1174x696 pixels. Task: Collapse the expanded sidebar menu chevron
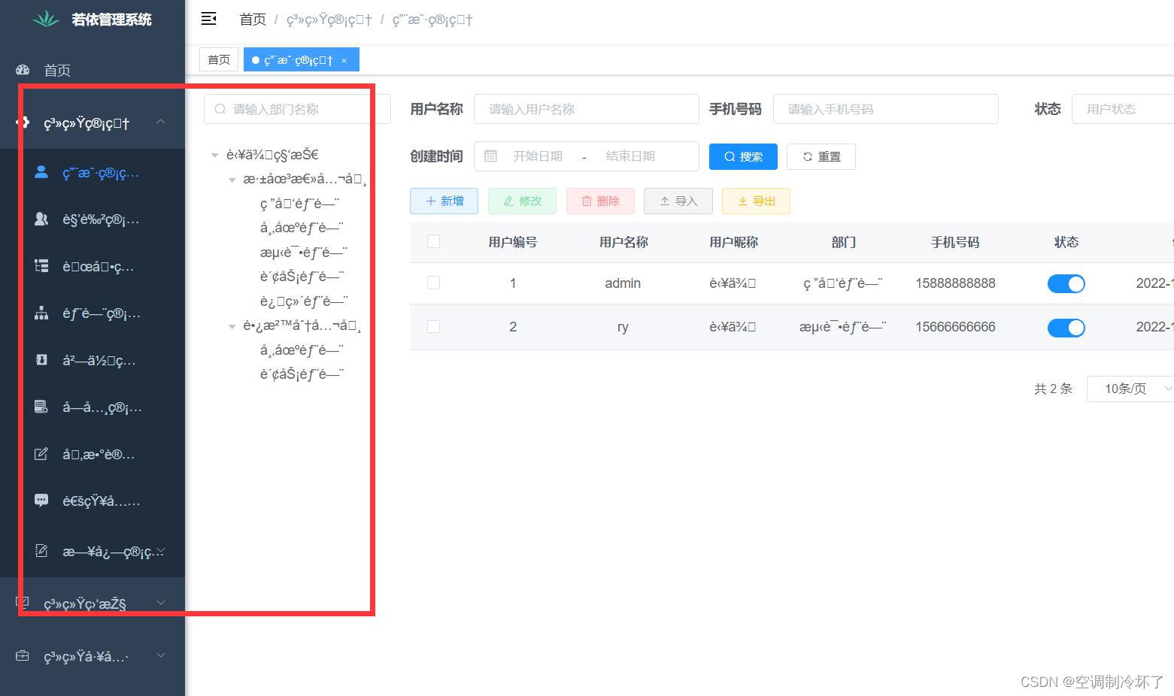160,121
